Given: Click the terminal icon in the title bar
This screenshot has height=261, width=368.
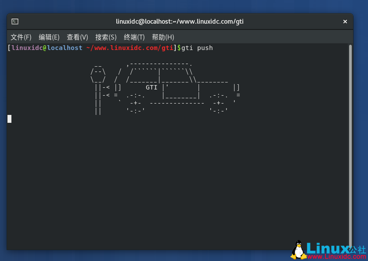Looking at the screenshot, I should [x=14, y=21].
